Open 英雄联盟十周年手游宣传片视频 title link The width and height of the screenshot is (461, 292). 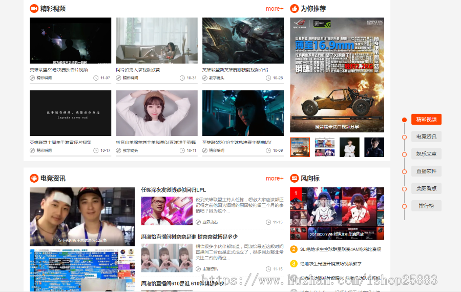[x=60, y=142]
